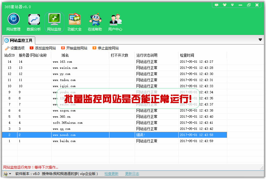
Task: Click the shirt skin icon in title bar
Action: pos(224,5)
